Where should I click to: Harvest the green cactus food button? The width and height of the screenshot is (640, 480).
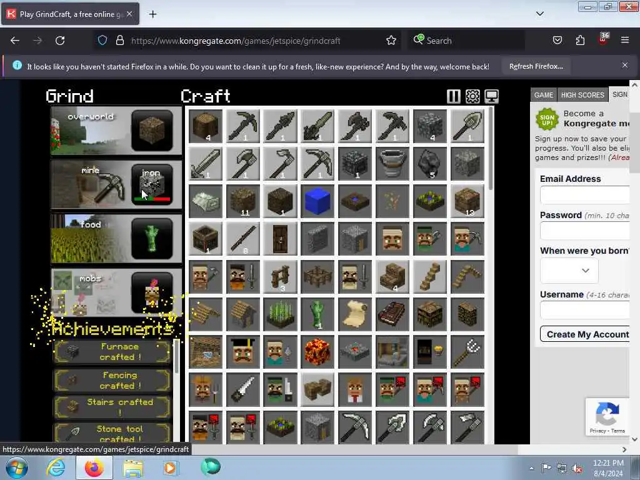coord(152,238)
